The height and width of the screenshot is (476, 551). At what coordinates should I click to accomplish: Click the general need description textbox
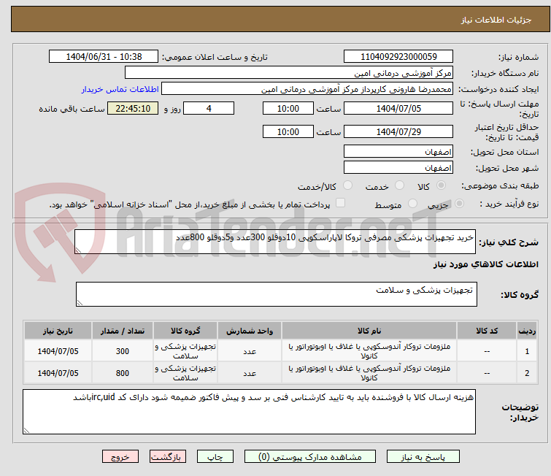coord(275,242)
